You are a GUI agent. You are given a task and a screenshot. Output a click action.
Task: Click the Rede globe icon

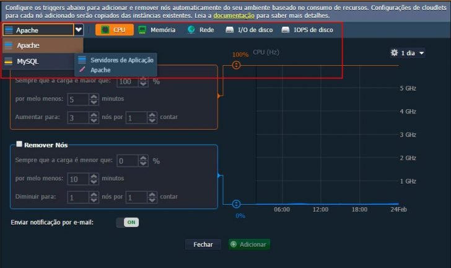tap(191, 29)
